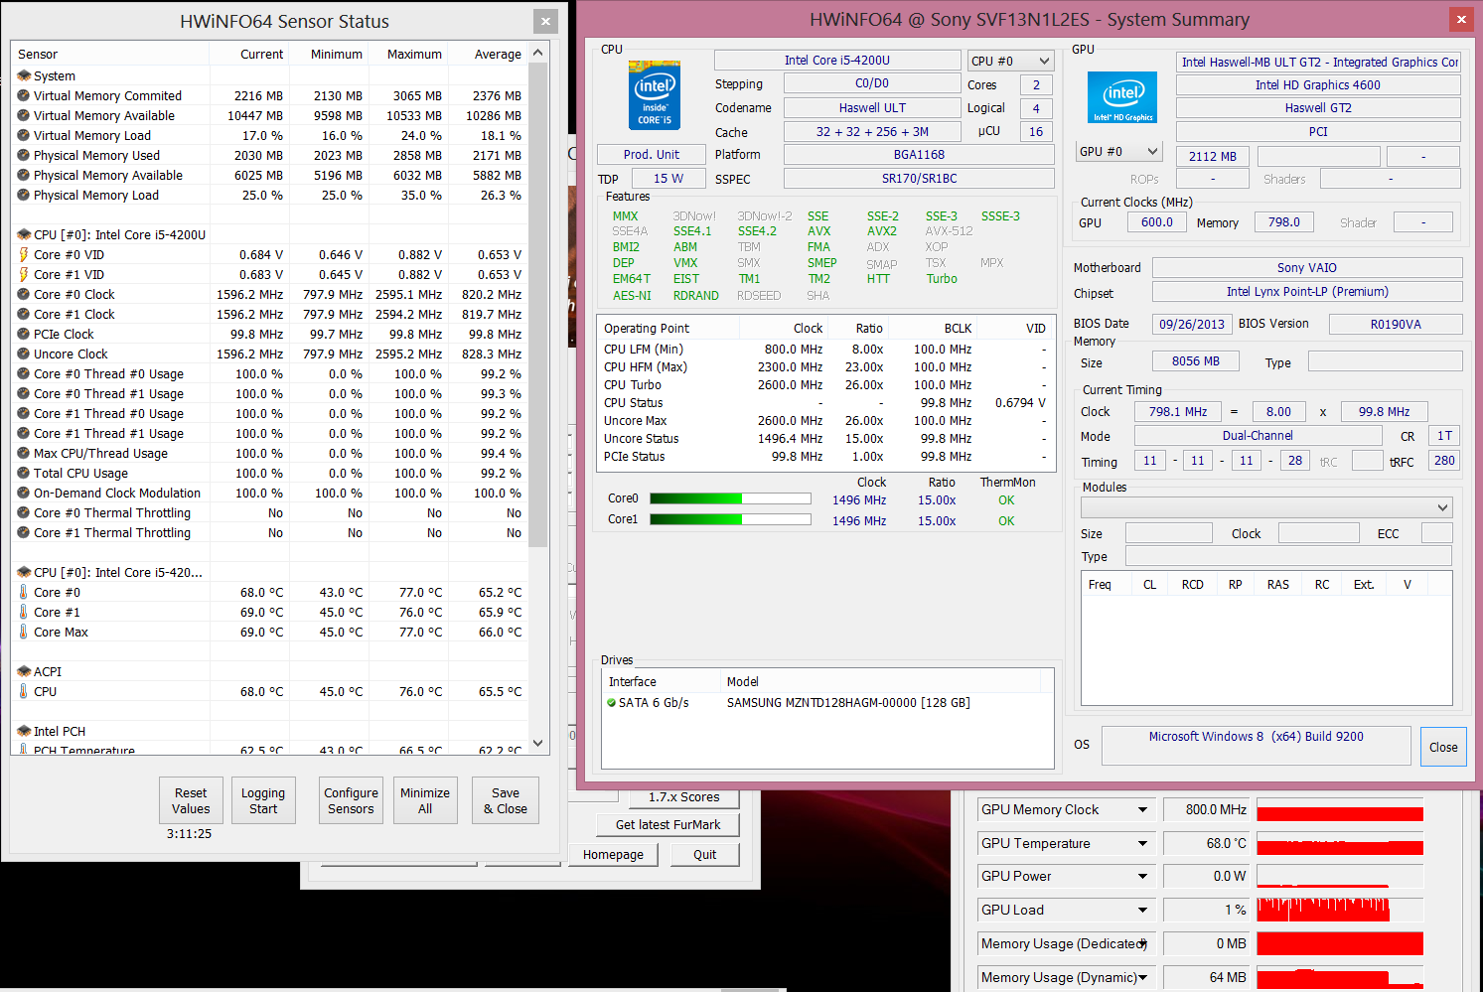Click sensor list scroll up arrow
The image size is (1483, 992).
[x=538, y=53]
